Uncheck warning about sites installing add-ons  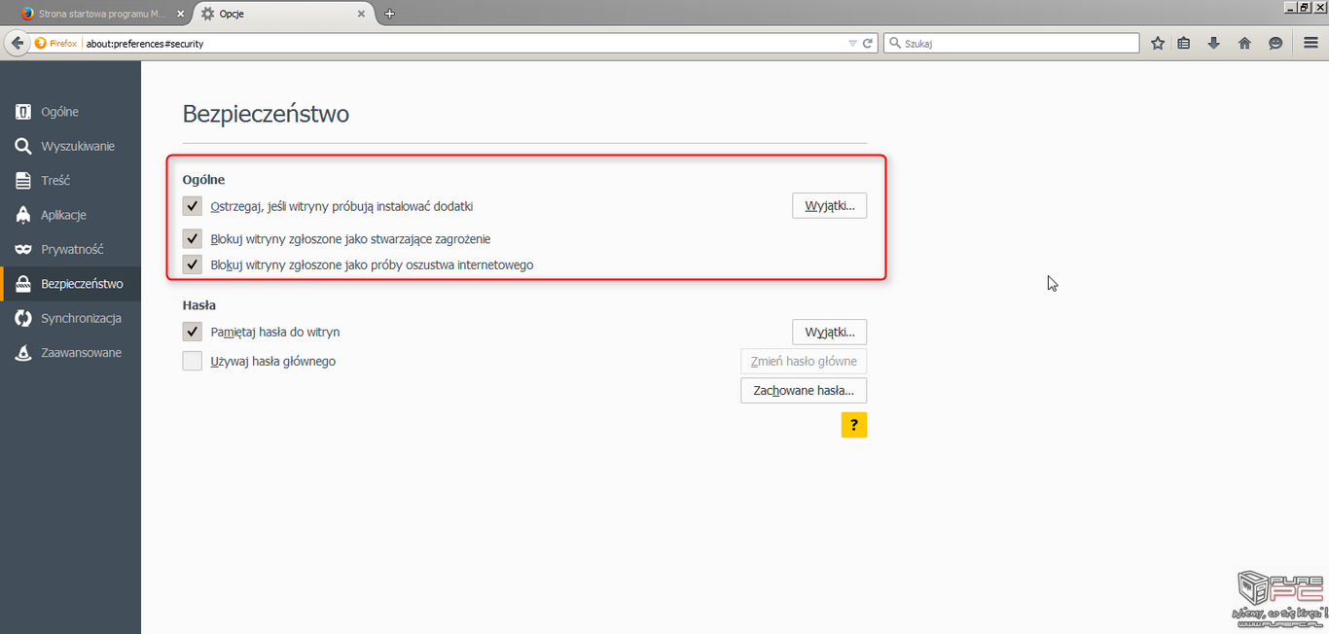193,206
